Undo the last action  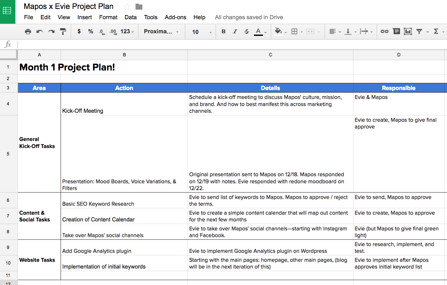point(39,31)
